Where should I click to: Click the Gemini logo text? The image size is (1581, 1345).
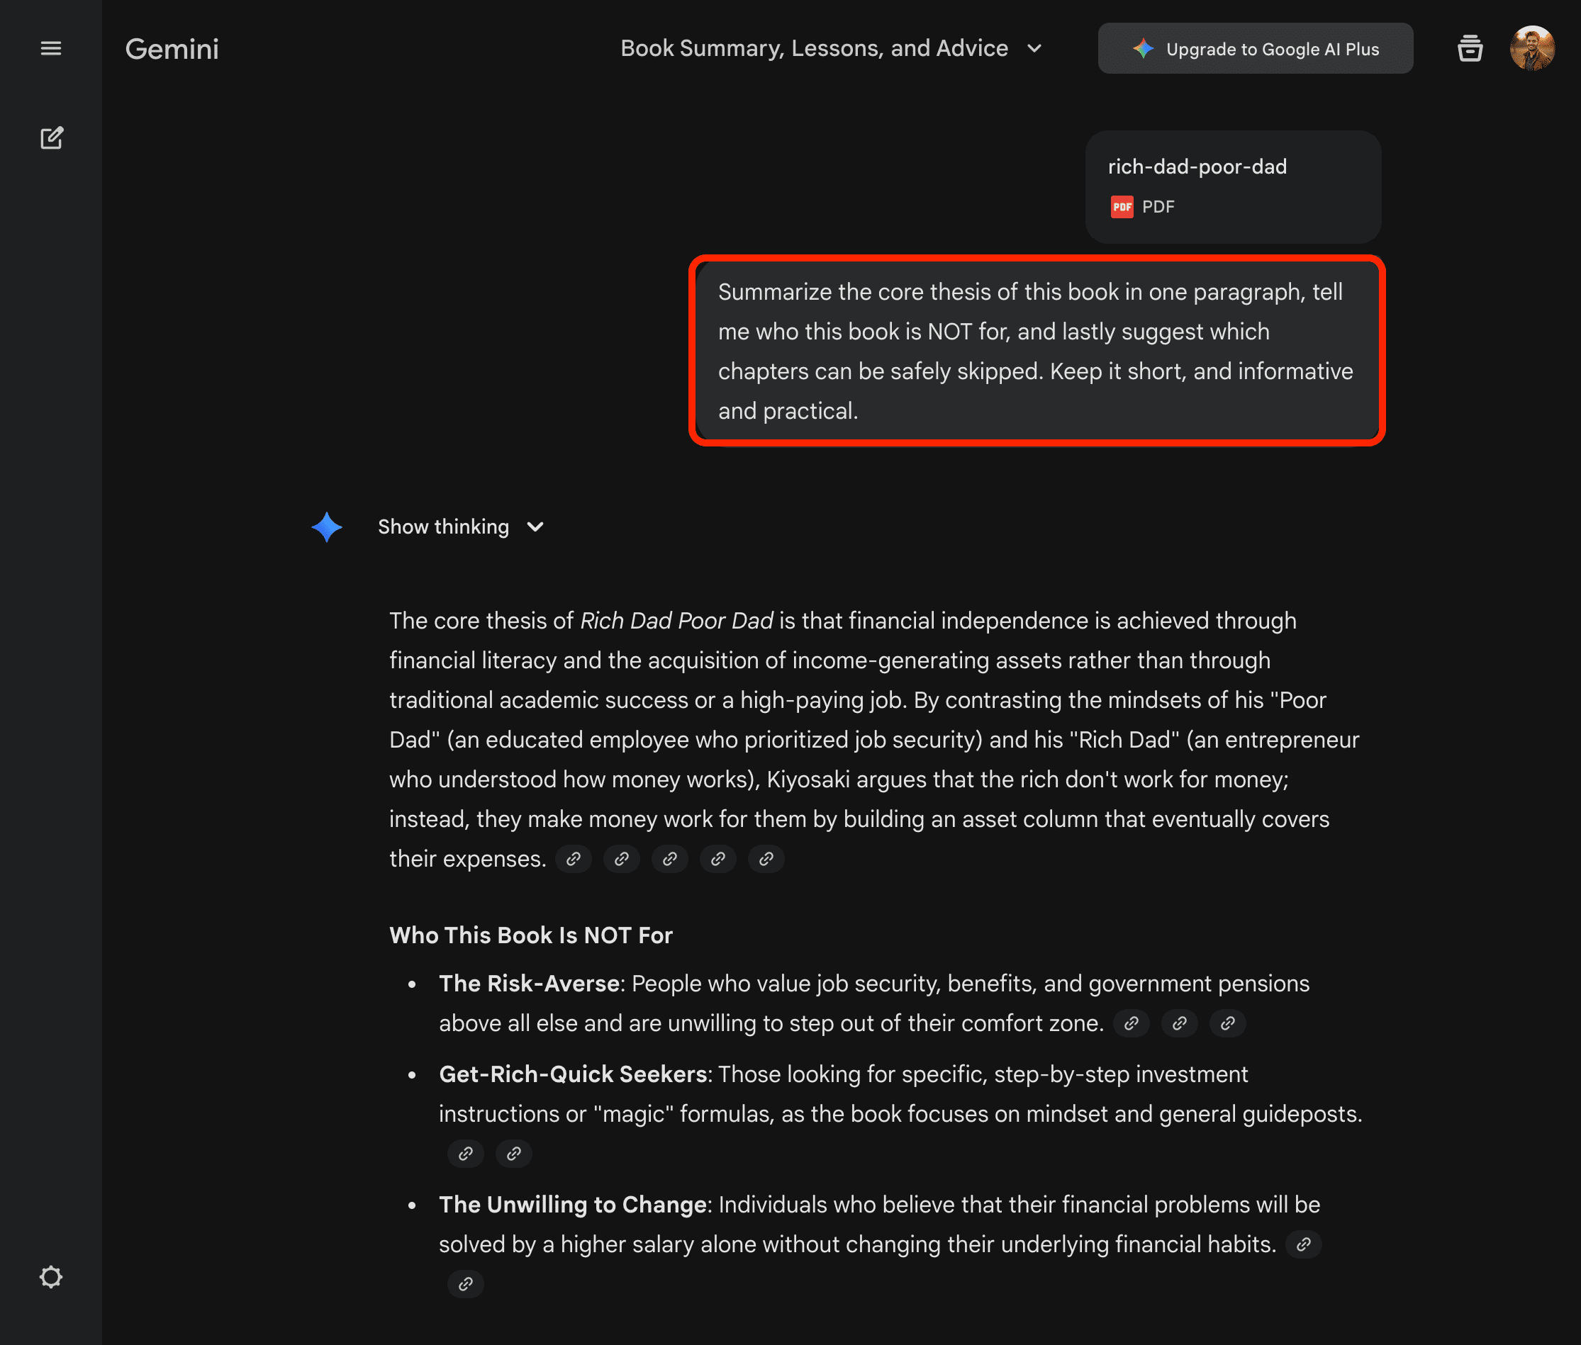click(172, 49)
